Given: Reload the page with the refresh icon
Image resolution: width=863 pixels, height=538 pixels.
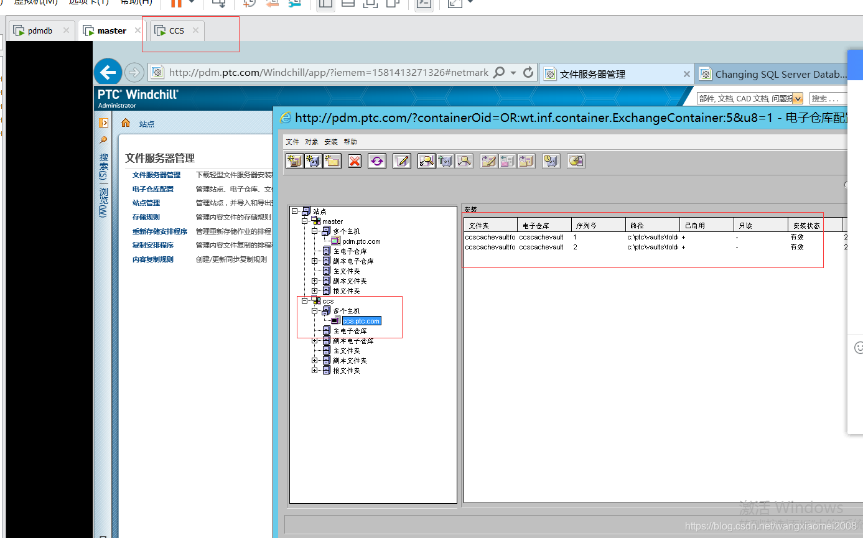Looking at the screenshot, I should [528, 72].
